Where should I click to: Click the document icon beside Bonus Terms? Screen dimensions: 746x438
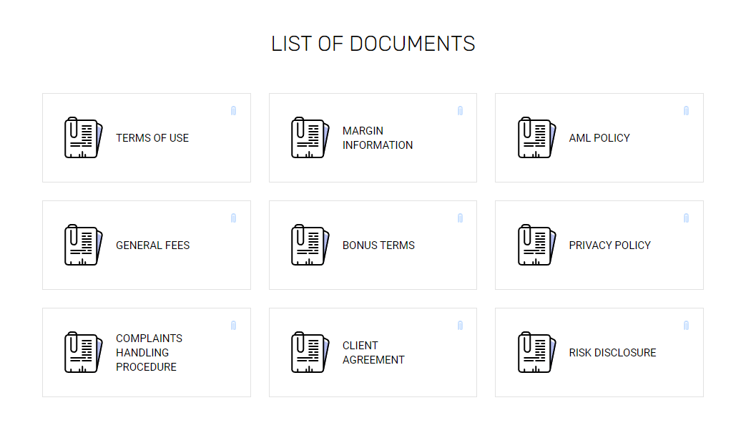click(x=310, y=245)
